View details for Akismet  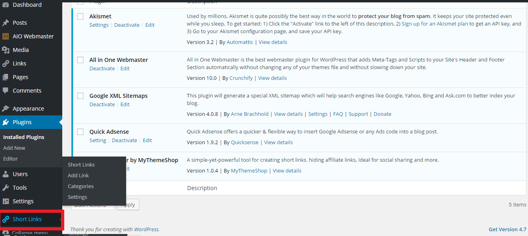click(x=273, y=42)
